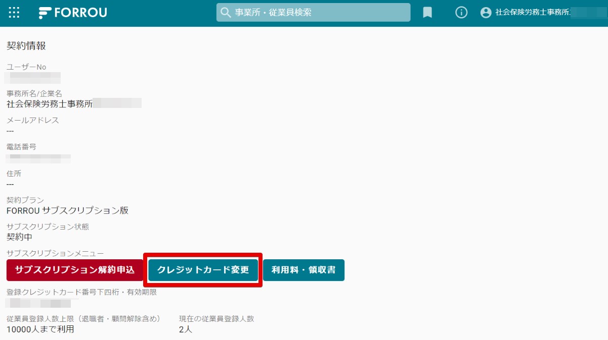This screenshot has width=608, height=340.
Task: Click the メールアドレス label
Action: [x=33, y=120]
